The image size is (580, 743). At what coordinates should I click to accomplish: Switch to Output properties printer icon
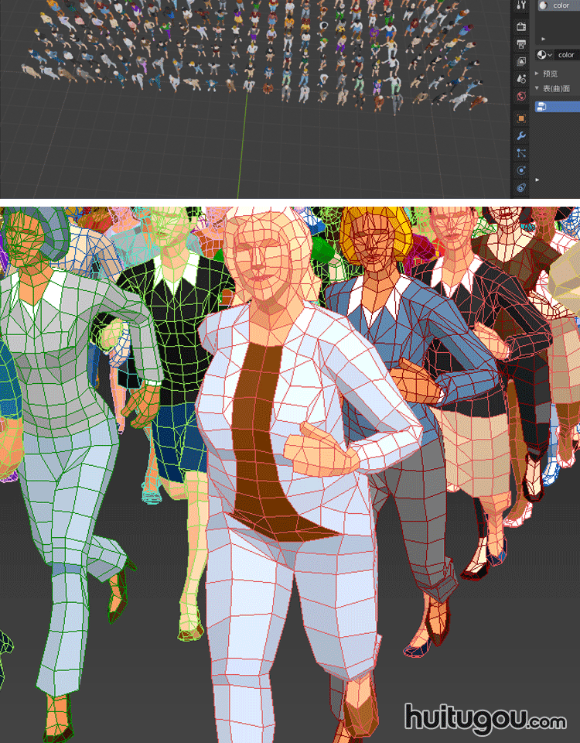point(521,44)
